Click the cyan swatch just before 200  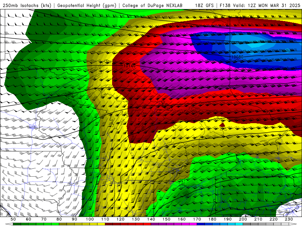239,224
